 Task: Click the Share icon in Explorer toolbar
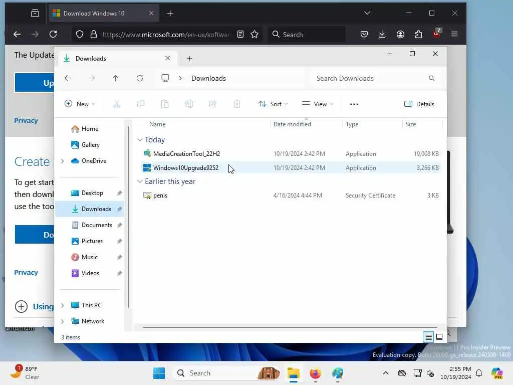tap(212, 104)
